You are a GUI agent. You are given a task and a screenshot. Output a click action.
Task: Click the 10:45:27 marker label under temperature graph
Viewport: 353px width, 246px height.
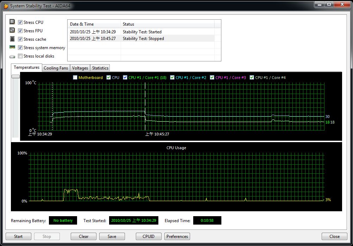click(x=157, y=134)
